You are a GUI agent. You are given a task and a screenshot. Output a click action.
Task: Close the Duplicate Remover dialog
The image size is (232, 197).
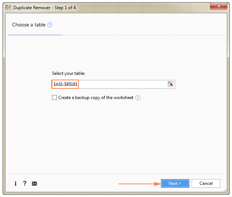pos(220,7)
